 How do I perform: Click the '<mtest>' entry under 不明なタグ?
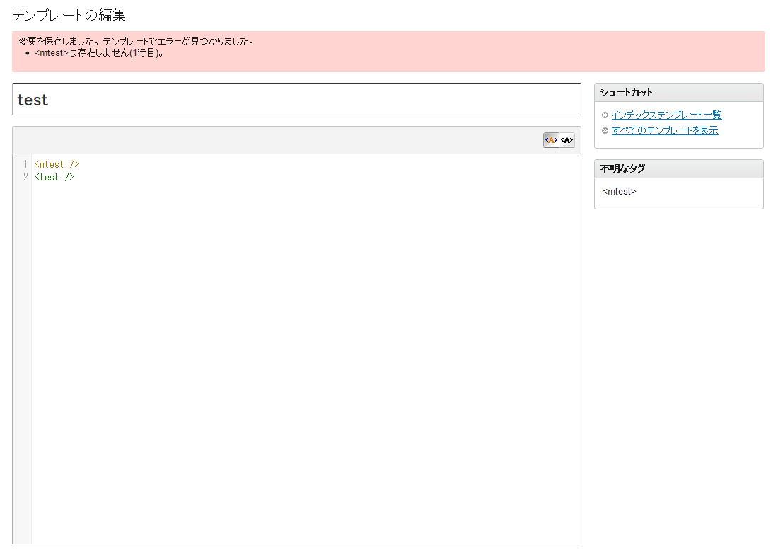pos(620,192)
